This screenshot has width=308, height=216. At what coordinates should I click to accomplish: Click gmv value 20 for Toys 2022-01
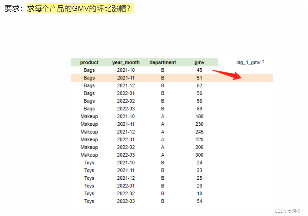point(199,186)
